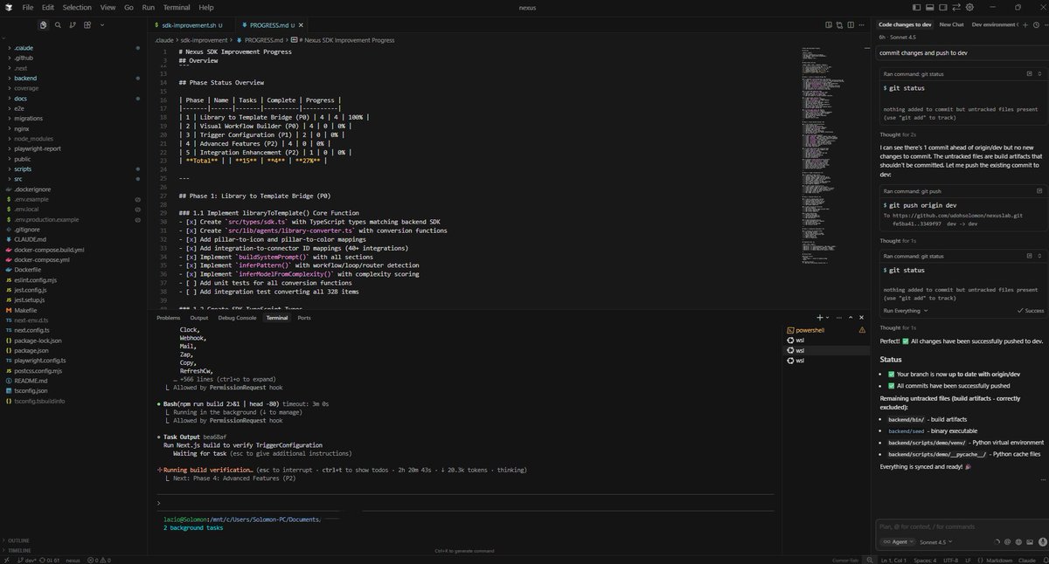Click the swap arrows icon in title bar
1049x564 pixels.
tap(956, 7)
